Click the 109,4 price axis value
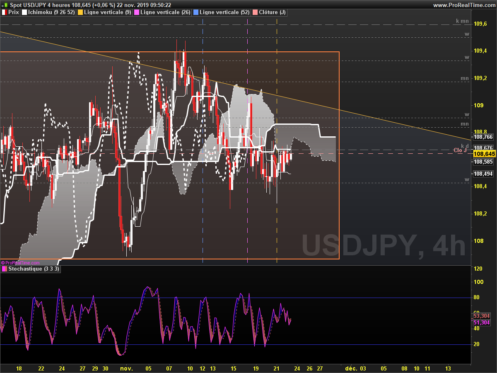 pos(480,51)
